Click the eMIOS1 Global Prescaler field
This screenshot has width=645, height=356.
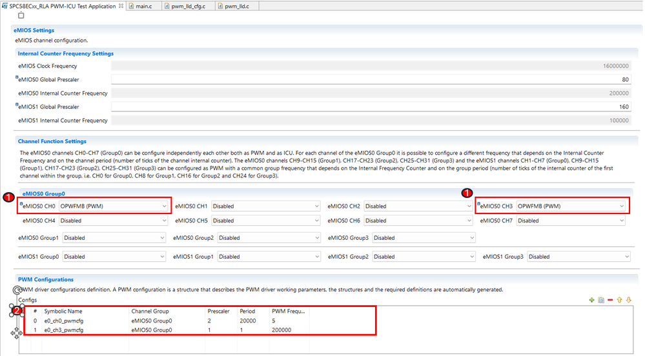coord(371,106)
